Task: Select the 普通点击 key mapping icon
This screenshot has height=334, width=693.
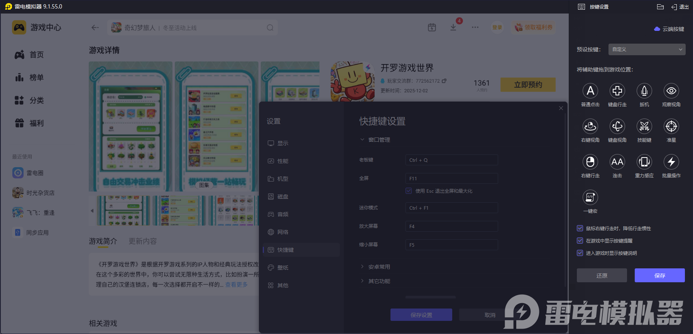Action: pyautogui.click(x=590, y=91)
